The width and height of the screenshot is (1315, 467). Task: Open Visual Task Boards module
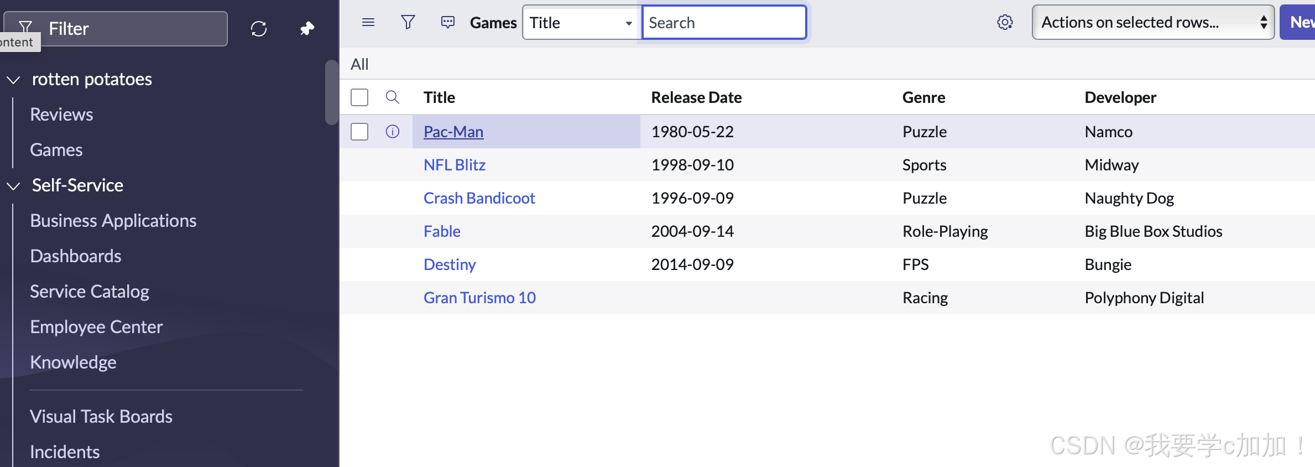(x=101, y=417)
